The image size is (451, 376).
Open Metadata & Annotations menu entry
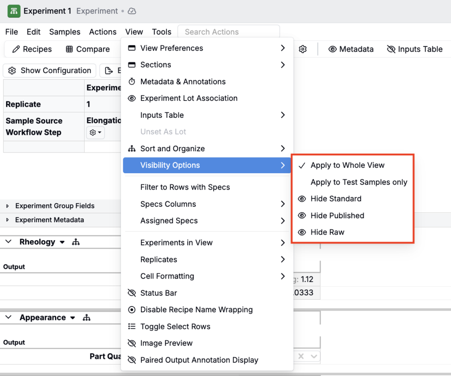[183, 82]
